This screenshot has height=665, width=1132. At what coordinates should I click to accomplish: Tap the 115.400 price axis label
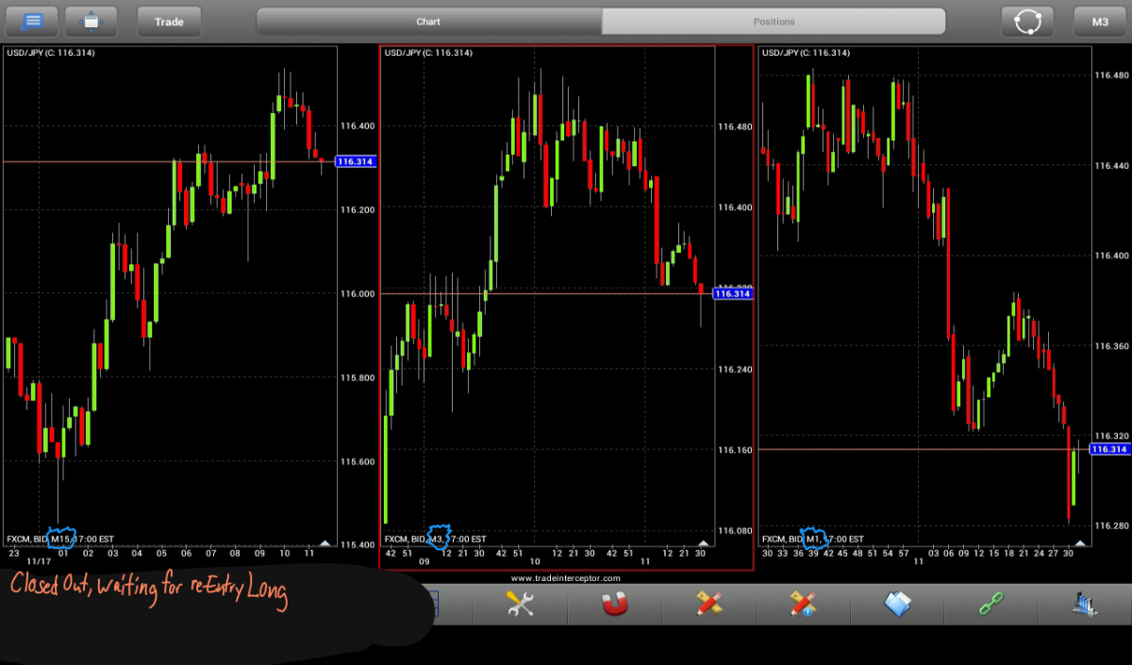point(358,545)
